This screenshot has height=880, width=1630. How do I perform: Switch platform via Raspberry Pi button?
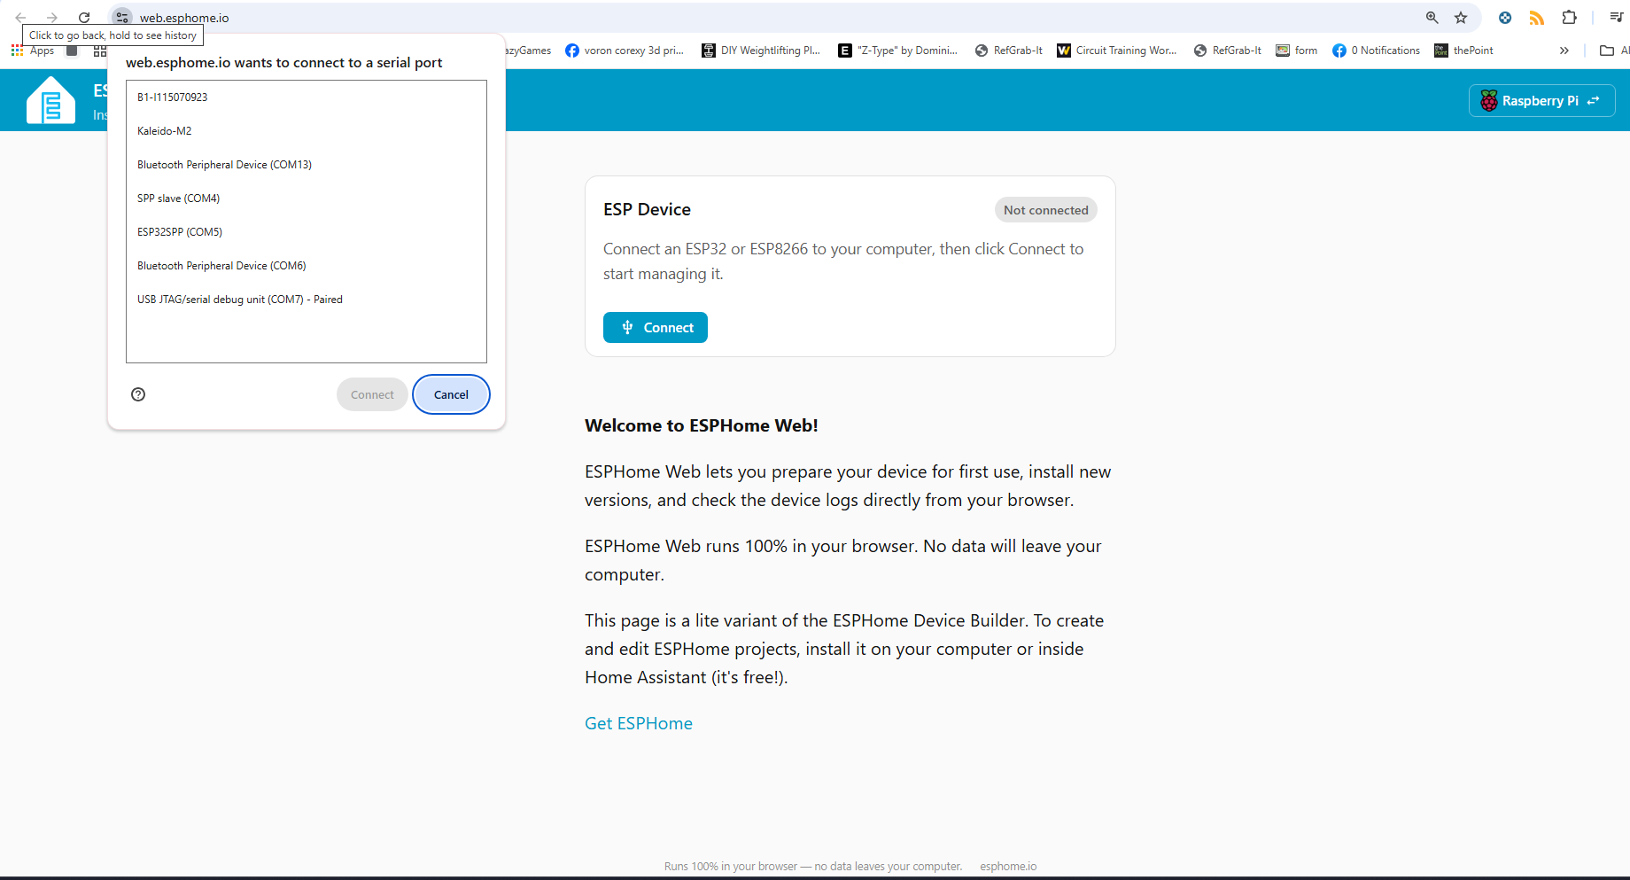pyautogui.click(x=1541, y=100)
